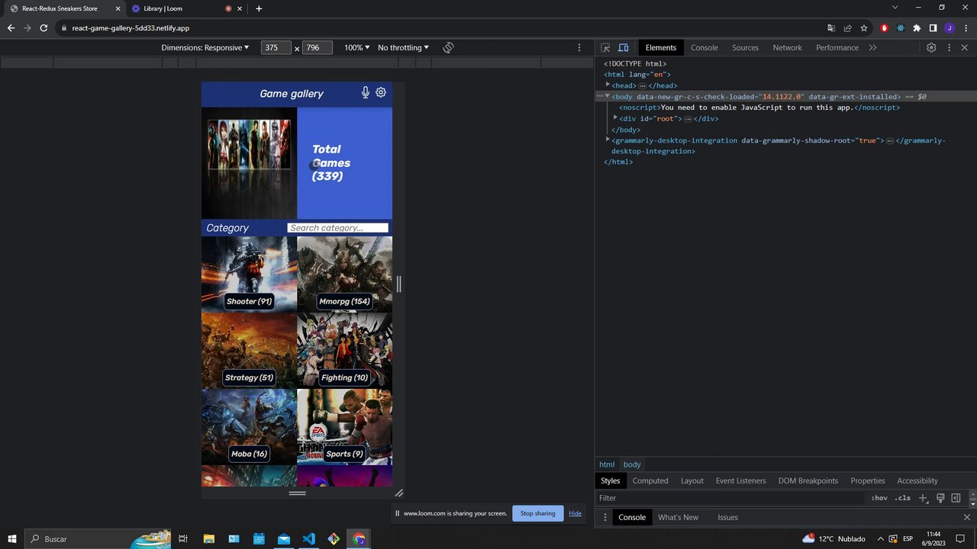Click the microphone icon in Game gallery header
977x549 pixels.
click(365, 93)
